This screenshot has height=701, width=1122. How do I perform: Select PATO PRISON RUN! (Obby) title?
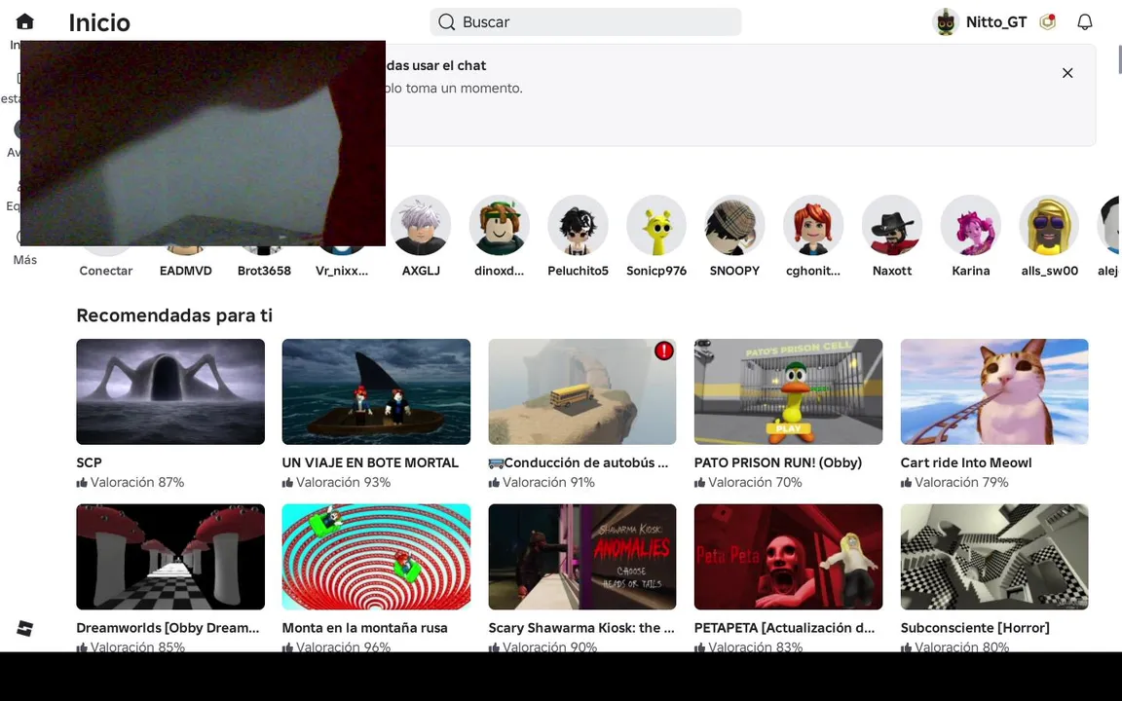coord(778,462)
